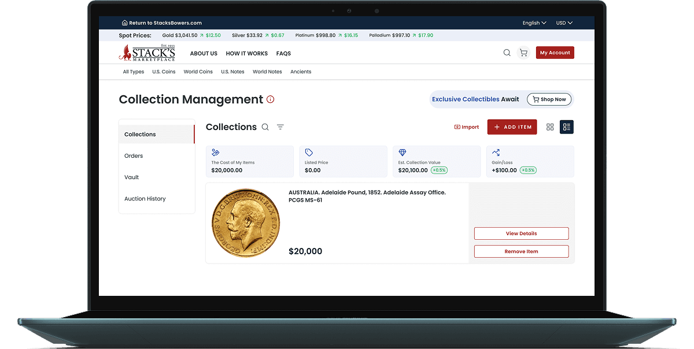Click the ADD ITEM button

(x=512, y=127)
